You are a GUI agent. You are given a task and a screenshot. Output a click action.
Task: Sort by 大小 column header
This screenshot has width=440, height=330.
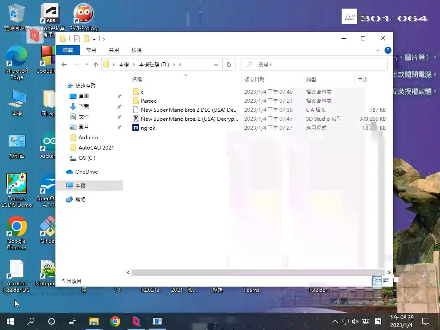pyautogui.click(x=372, y=79)
